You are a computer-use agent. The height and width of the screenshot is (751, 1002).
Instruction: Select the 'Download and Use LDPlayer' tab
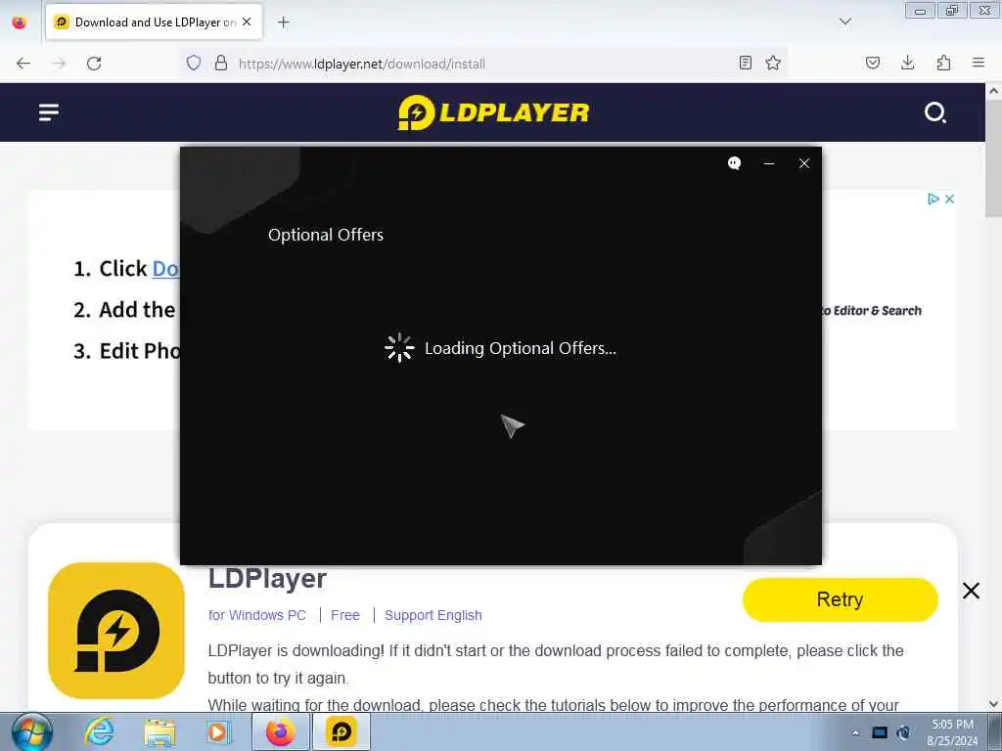click(x=154, y=22)
